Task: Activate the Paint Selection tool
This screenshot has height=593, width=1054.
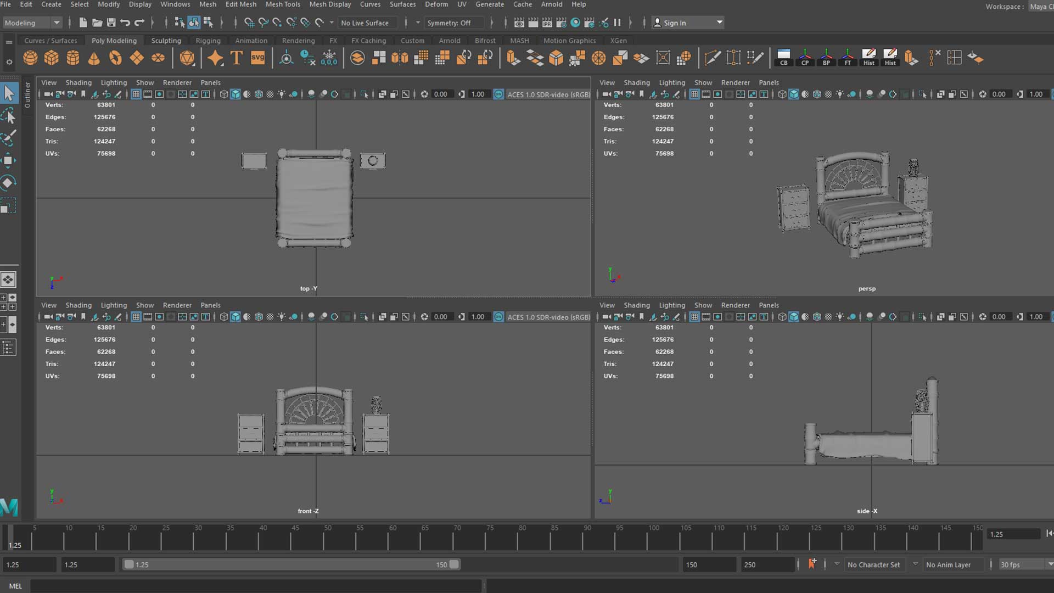Action: coord(9,138)
